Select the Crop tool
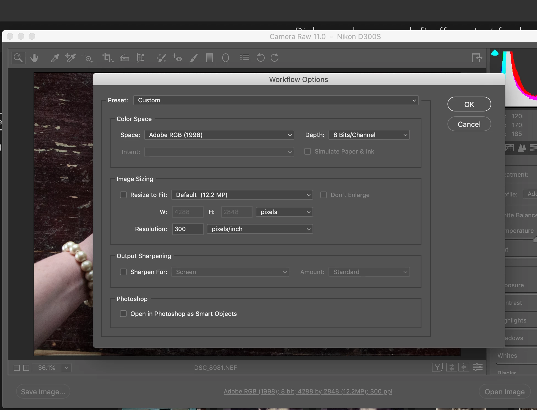The width and height of the screenshot is (537, 410). click(x=107, y=58)
